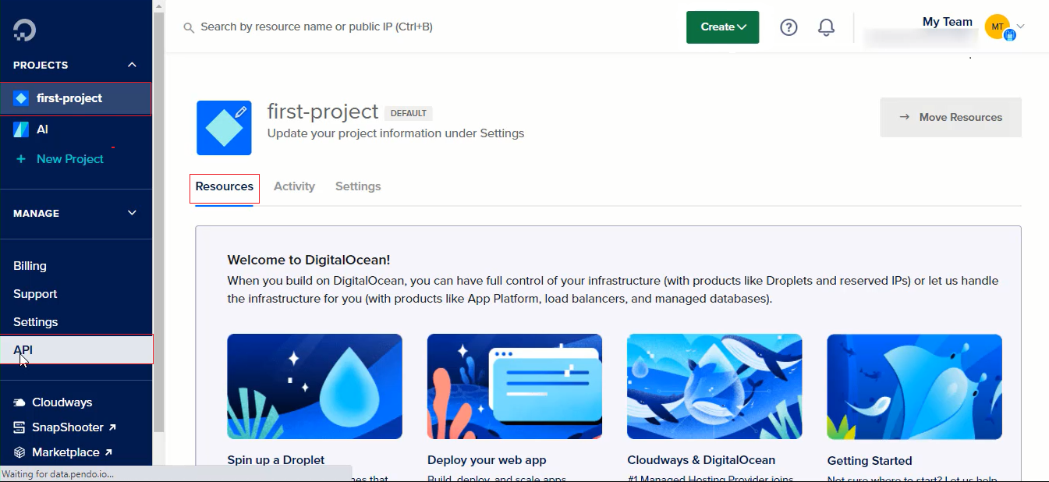1049x482 pixels.
Task: Open the help question mark icon
Action: (x=789, y=27)
